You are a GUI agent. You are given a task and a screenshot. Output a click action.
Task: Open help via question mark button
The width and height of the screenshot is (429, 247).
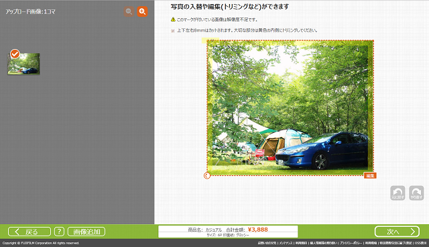(59, 232)
